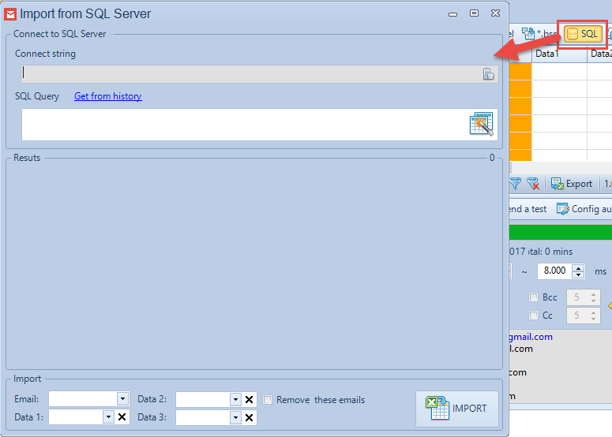
Task: Click the paste icon in Connect string field
Action: pyautogui.click(x=488, y=74)
